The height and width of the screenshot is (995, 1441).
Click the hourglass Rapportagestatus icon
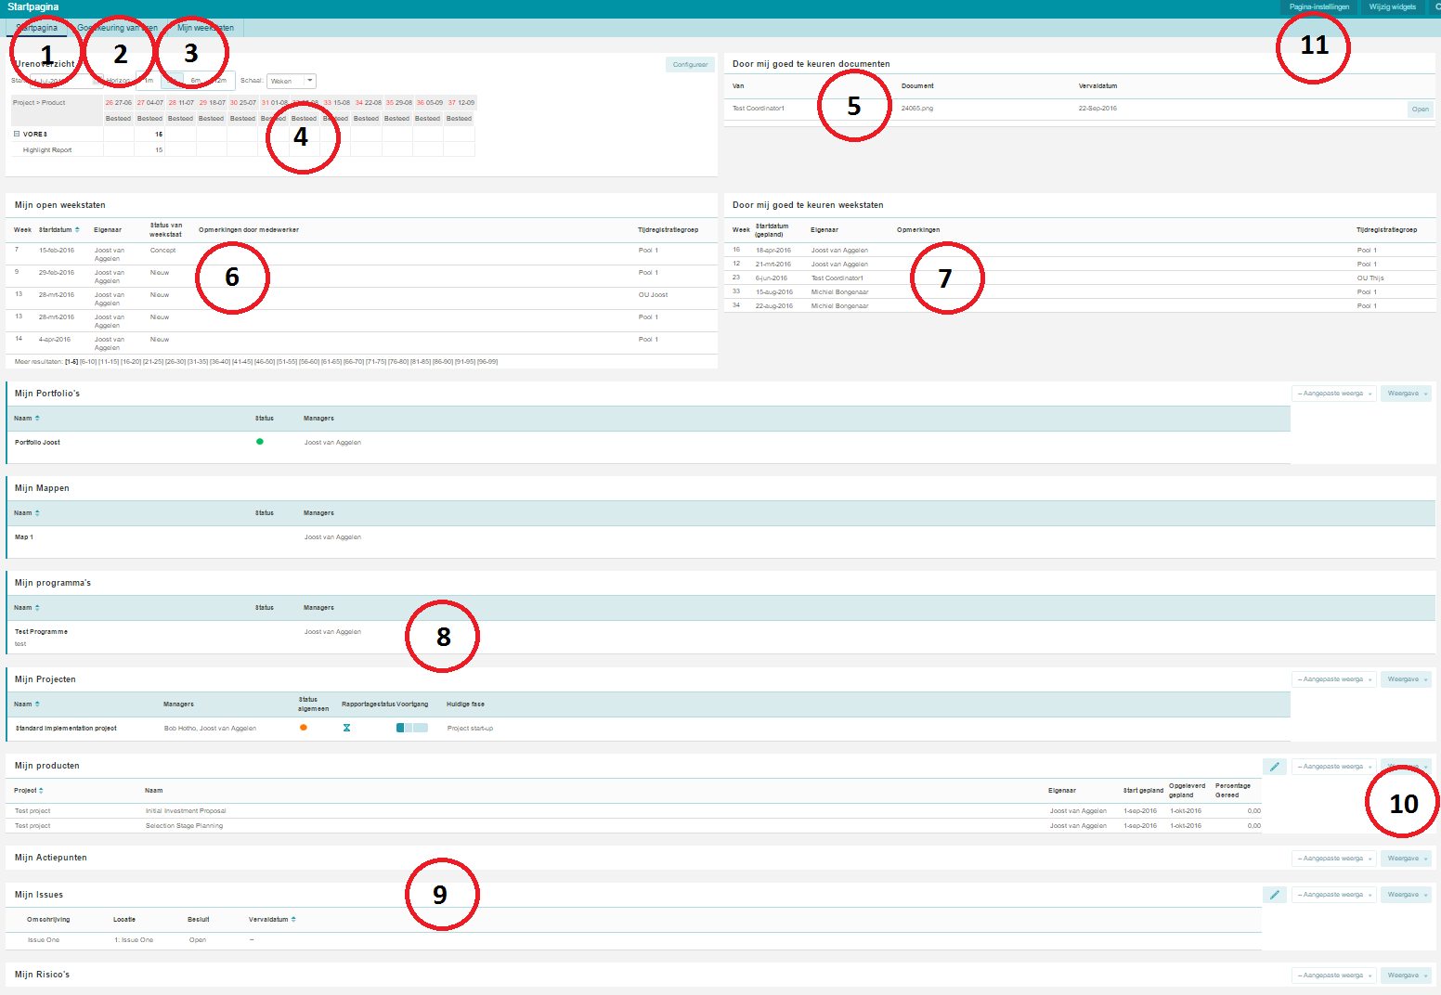point(346,728)
